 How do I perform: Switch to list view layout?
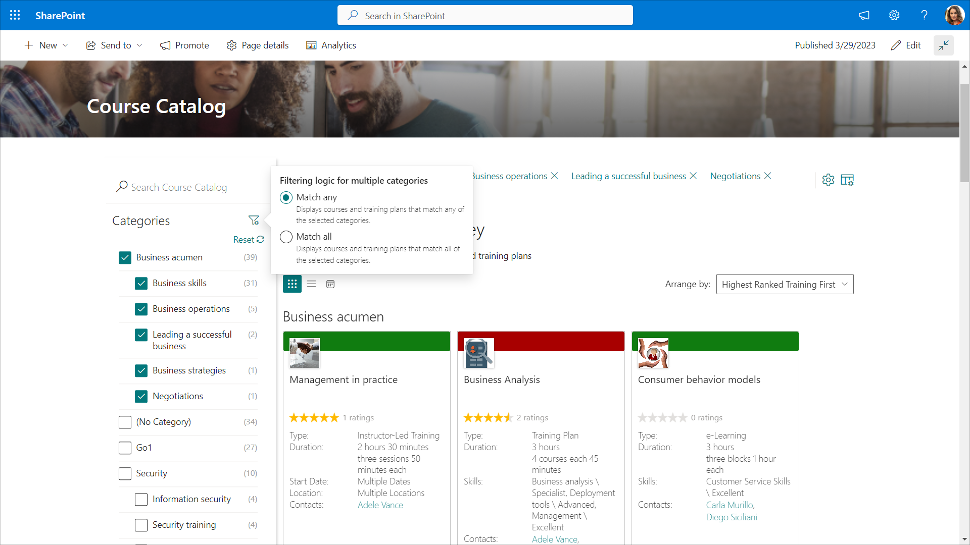(x=311, y=284)
